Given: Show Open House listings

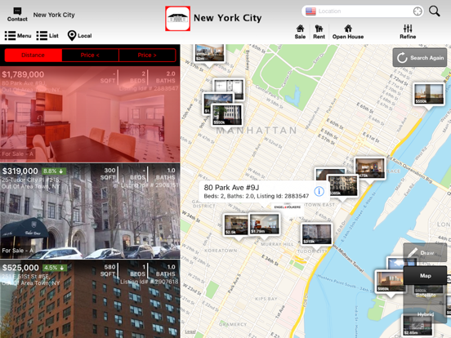Looking at the screenshot, I should click(x=348, y=32).
